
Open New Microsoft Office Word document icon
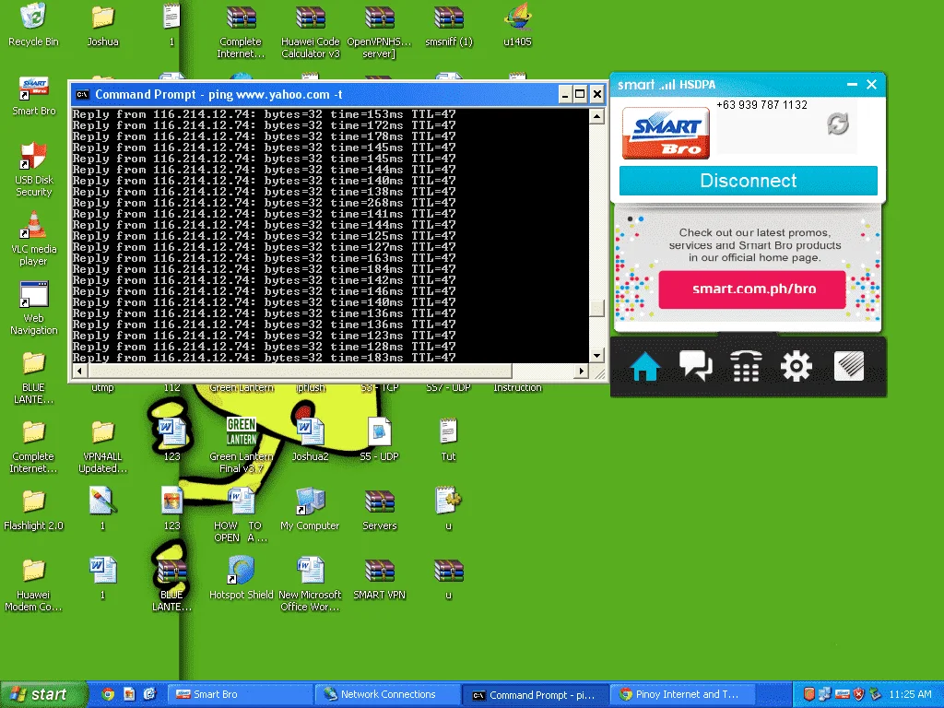point(310,585)
